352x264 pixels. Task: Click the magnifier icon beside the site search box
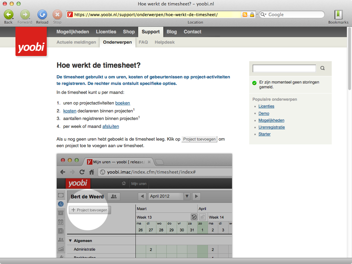[x=322, y=68]
